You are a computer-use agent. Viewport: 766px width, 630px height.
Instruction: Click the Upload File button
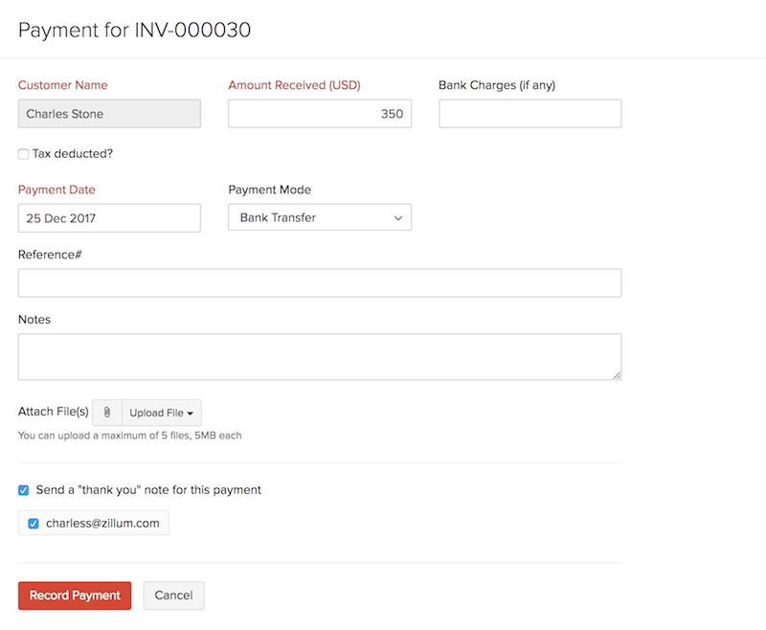pyautogui.click(x=159, y=413)
